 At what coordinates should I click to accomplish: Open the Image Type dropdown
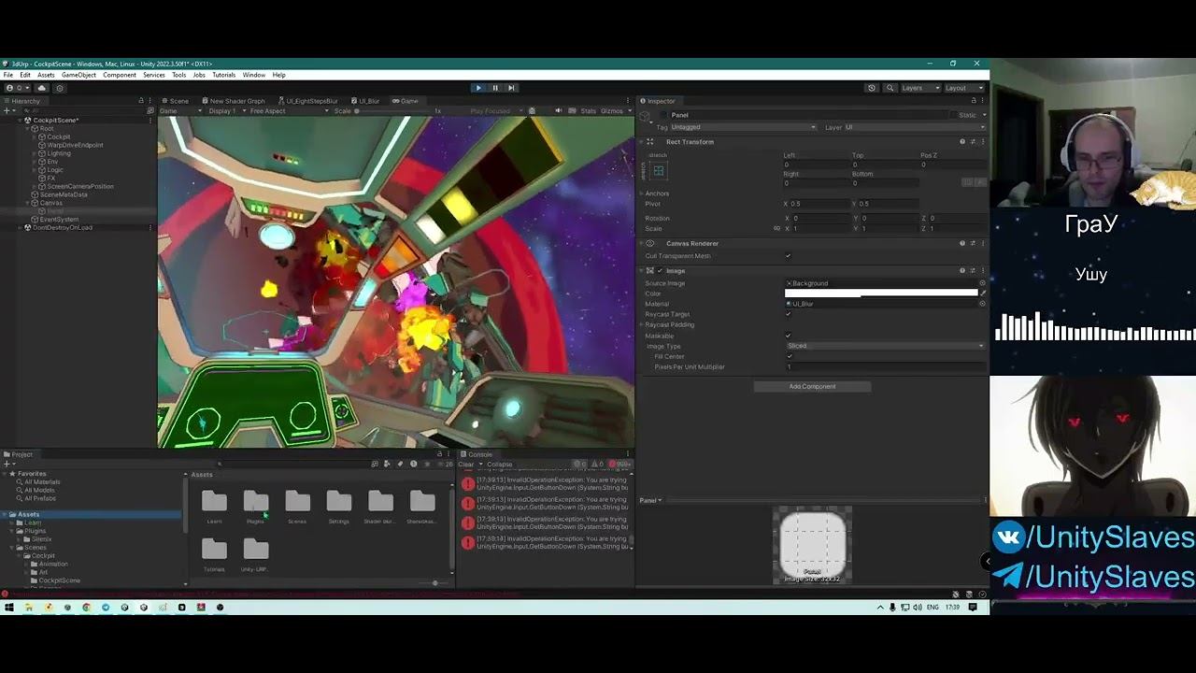click(x=884, y=346)
